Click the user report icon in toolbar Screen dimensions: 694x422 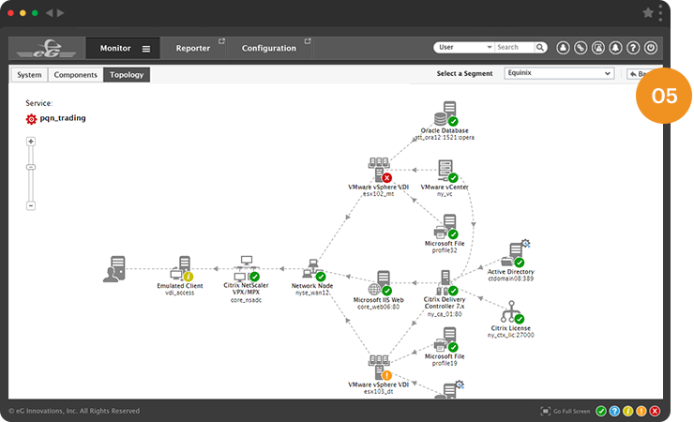click(x=598, y=48)
